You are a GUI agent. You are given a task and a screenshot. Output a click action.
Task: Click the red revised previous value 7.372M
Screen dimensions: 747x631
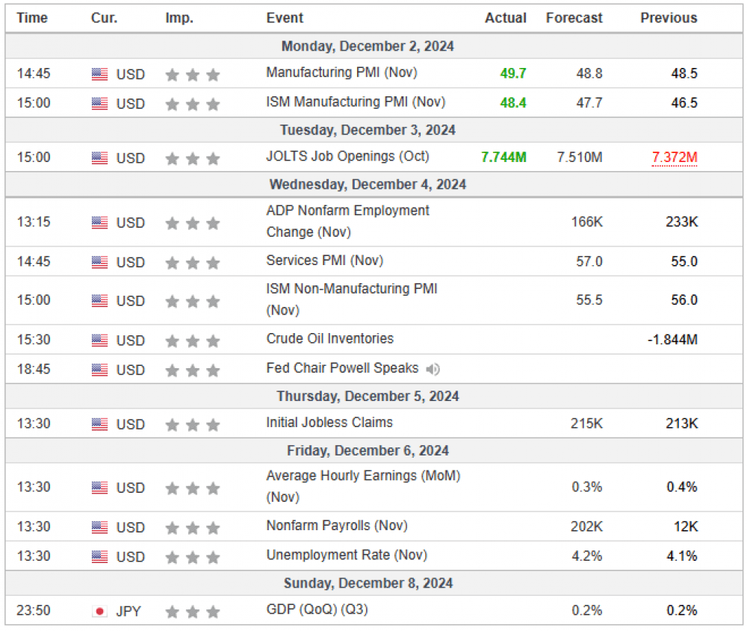[x=674, y=158]
